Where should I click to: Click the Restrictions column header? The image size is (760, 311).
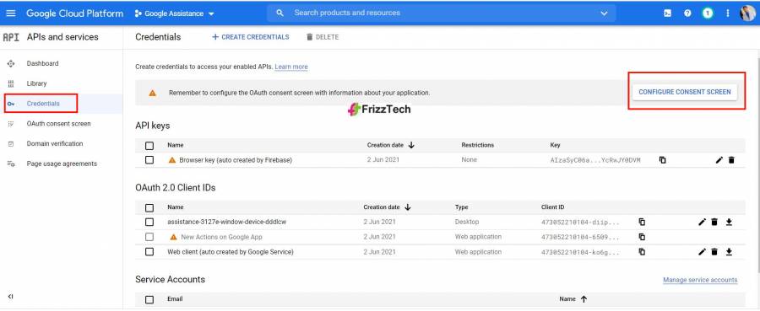coord(477,145)
